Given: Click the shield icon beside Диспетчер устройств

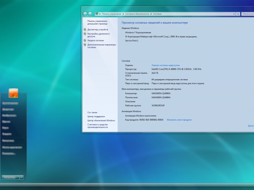Looking at the screenshot, I should [85, 29].
